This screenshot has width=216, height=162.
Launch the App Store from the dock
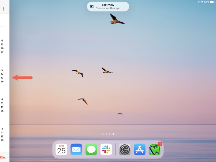(140, 149)
